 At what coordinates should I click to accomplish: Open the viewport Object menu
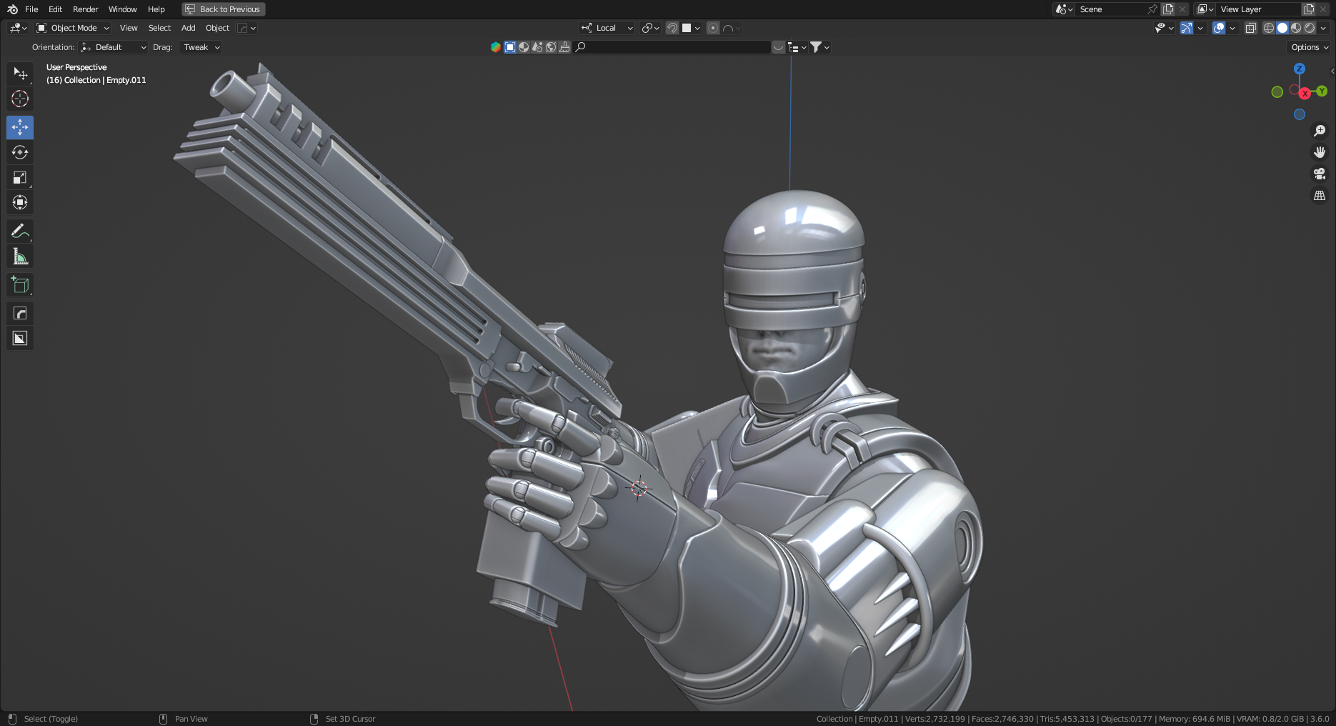coord(217,28)
